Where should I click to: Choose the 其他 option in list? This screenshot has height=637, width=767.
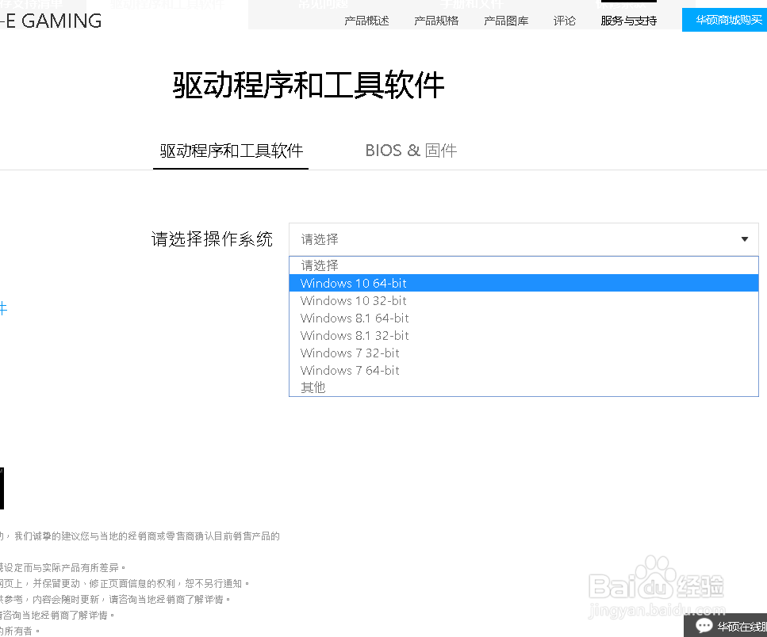tap(523, 387)
